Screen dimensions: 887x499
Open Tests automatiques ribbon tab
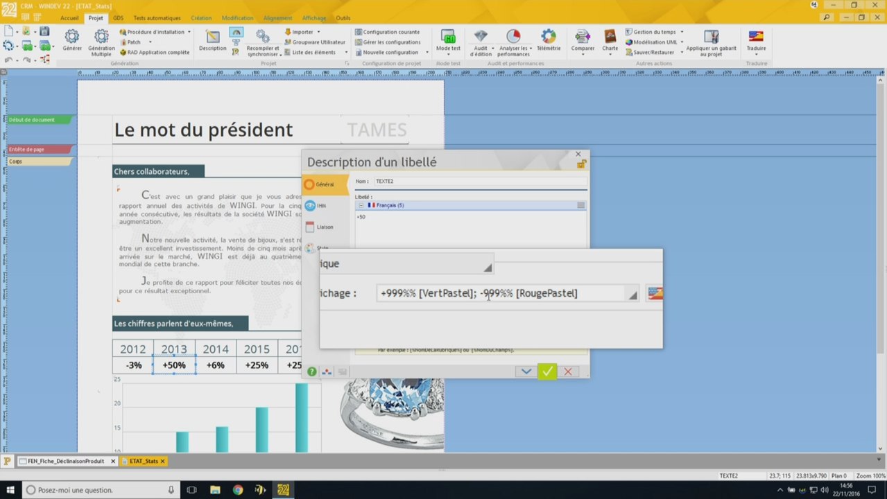point(157,18)
